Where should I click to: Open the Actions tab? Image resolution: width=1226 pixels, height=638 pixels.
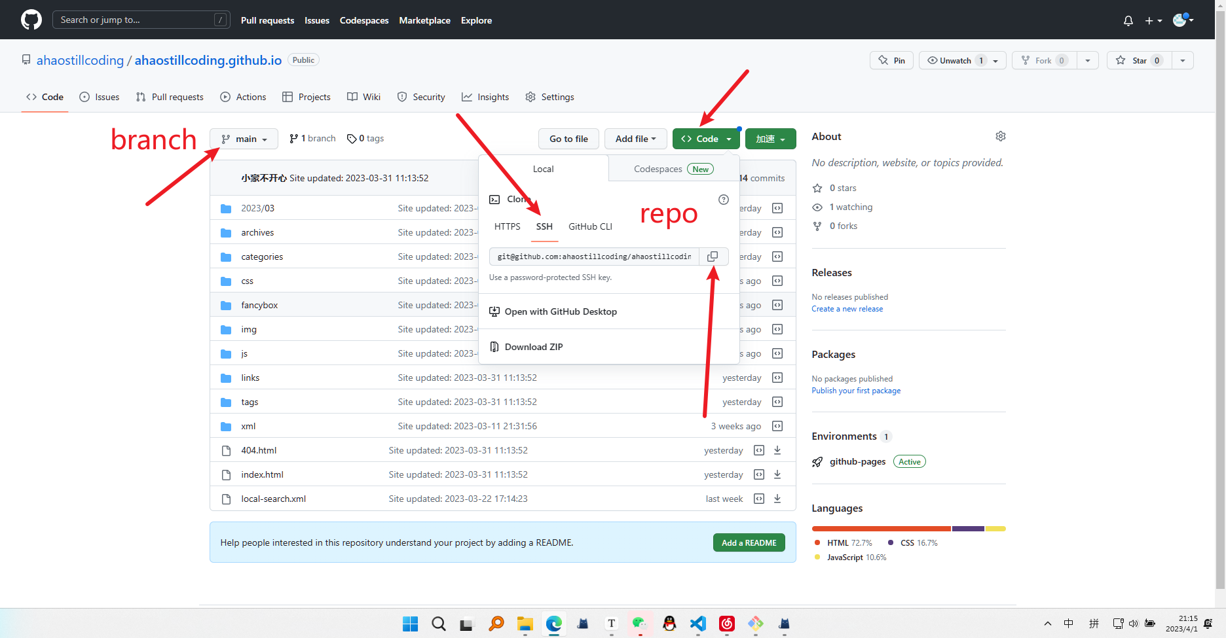pos(243,97)
